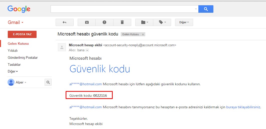Click the Google logo
Image resolution: width=266 pixels, height=129 pixels.
pyautogui.click(x=19, y=9)
